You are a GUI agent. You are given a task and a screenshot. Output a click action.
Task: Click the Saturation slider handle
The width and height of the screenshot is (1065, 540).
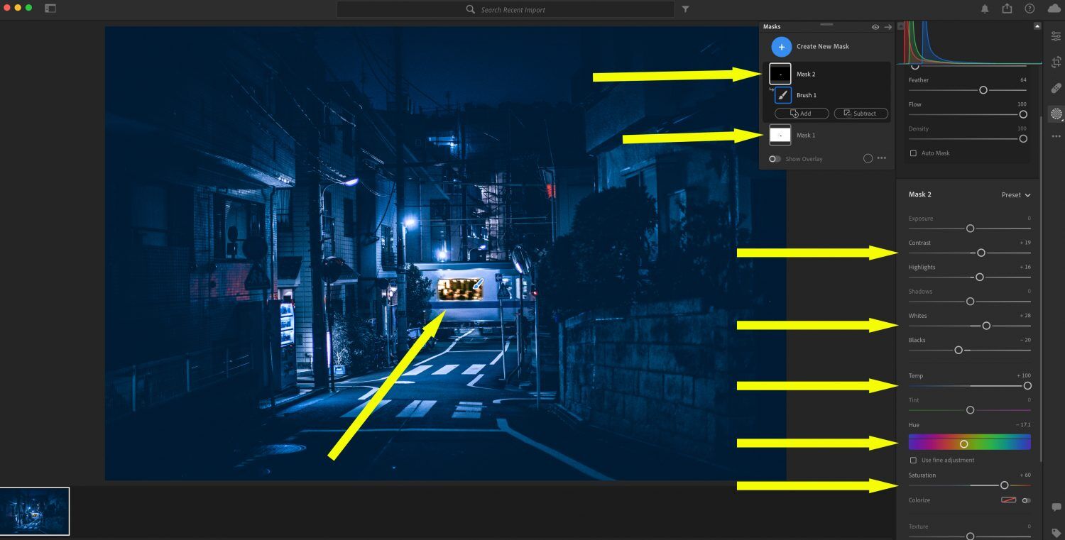coord(1004,485)
